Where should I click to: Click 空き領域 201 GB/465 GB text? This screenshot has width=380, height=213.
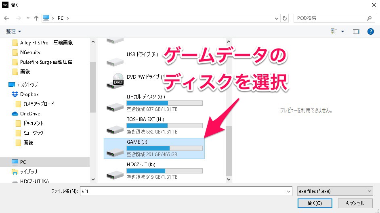152,155
